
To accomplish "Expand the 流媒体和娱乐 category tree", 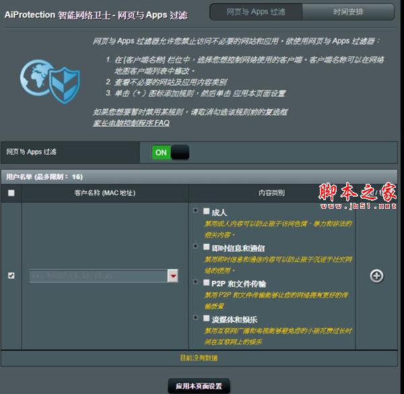I will pyautogui.click(x=195, y=317).
